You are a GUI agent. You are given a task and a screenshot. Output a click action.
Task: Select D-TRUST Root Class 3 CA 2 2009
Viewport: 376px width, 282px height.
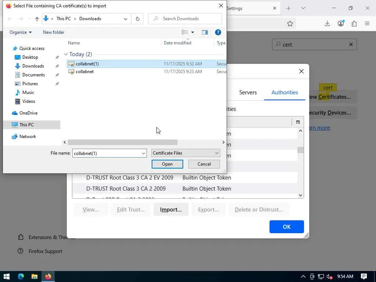(185, 189)
